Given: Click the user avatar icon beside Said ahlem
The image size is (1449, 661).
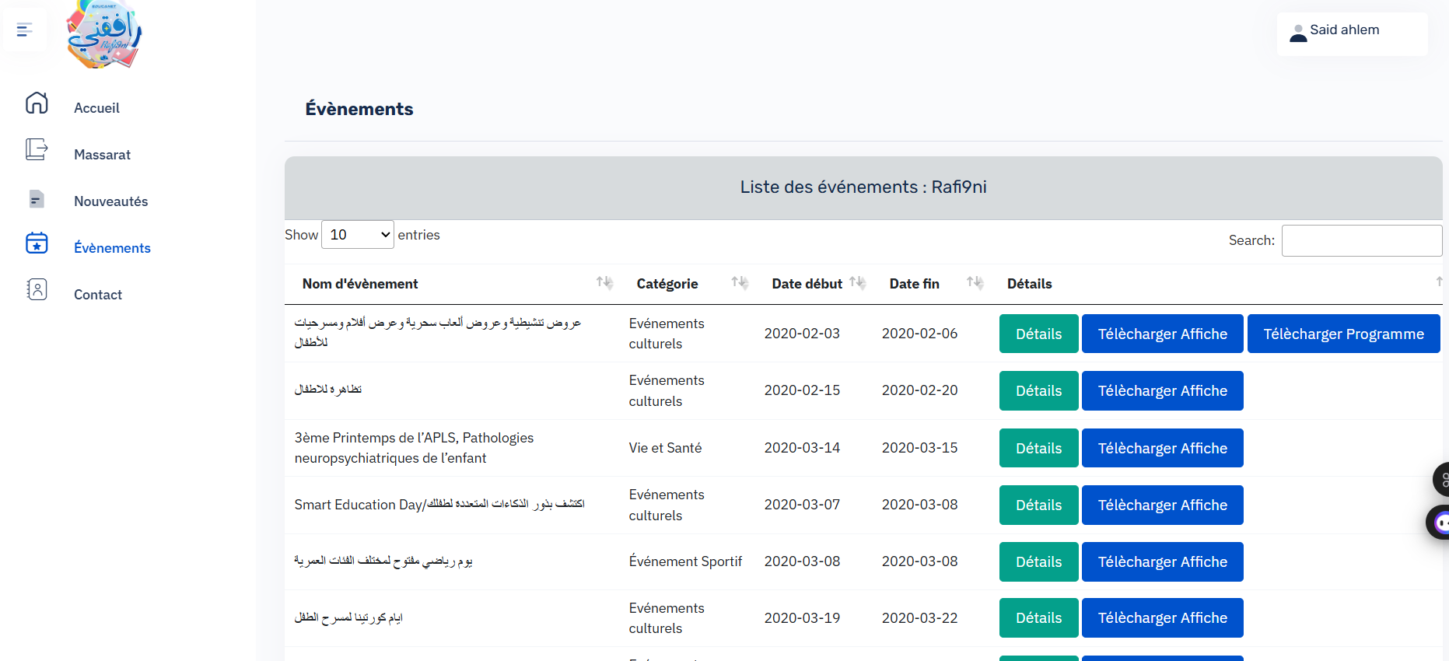Looking at the screenshot, I should [1297, 33].
